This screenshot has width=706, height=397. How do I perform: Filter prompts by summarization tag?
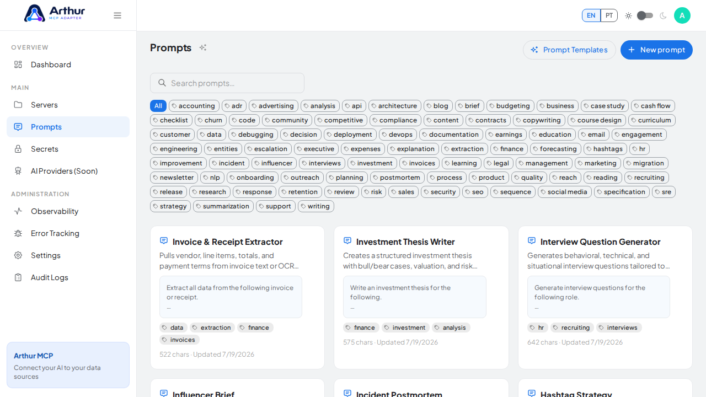point(223,206)
